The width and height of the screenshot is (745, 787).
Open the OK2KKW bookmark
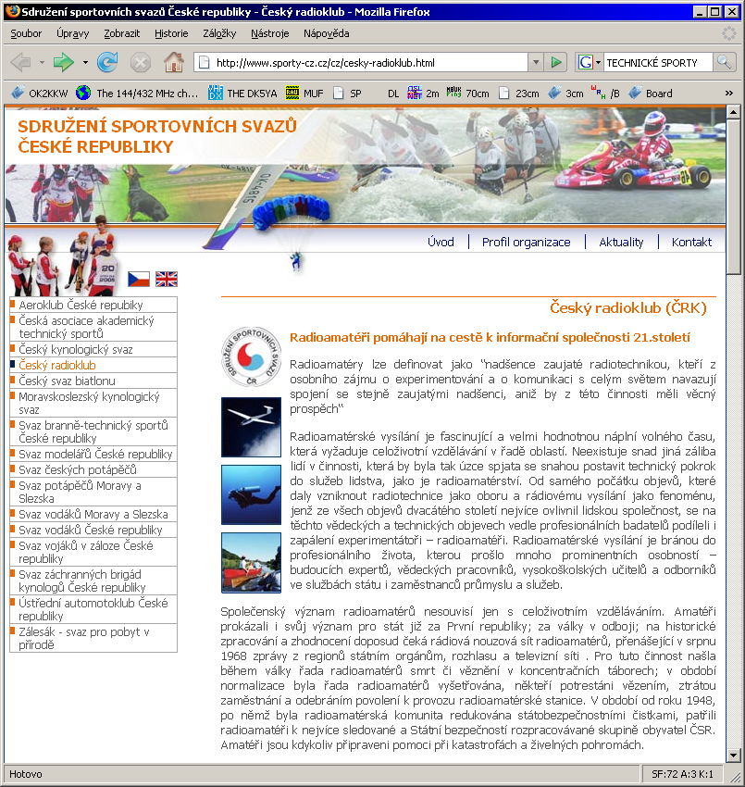point(40,93)
